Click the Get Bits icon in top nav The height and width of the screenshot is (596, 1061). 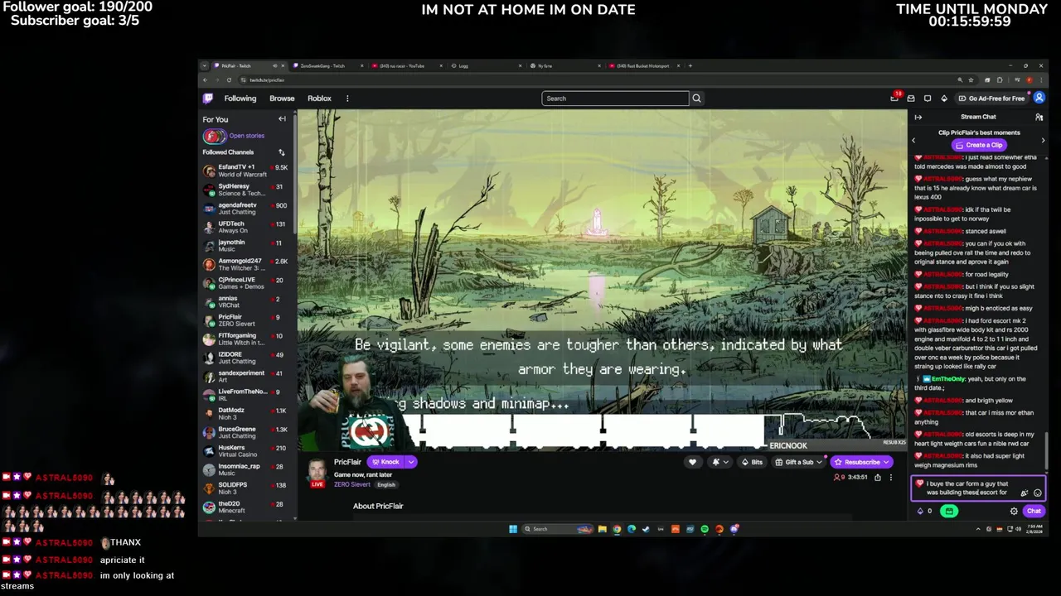944,99
